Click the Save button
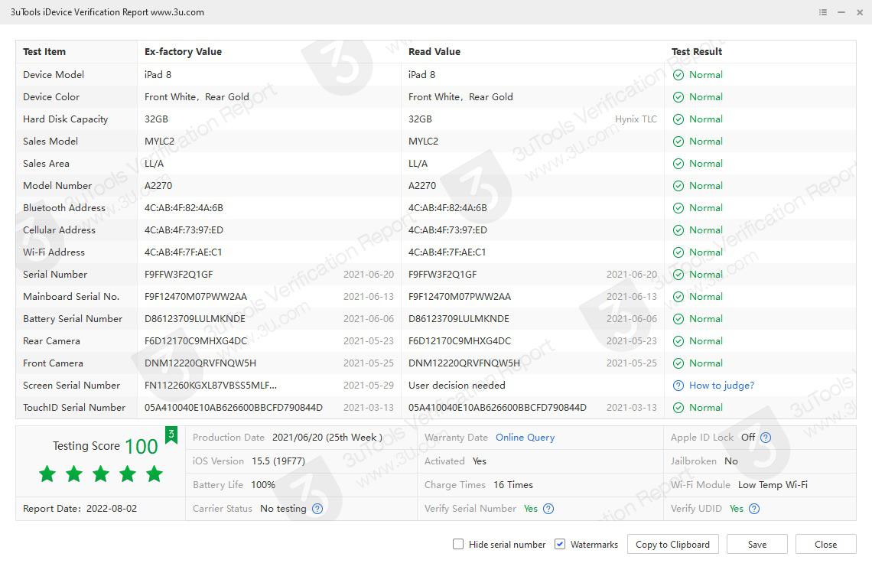 pyautogui.click(x=757, y=544)
